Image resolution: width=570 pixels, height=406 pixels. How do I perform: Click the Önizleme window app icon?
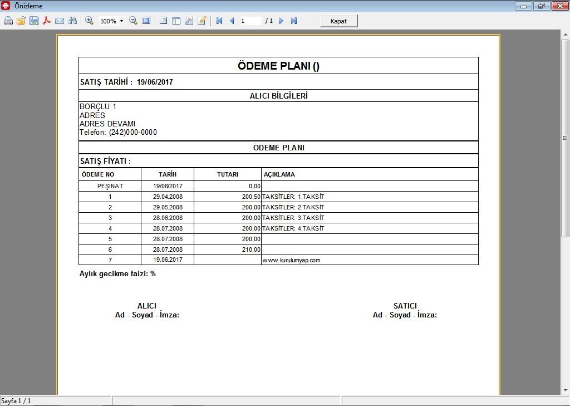(6, 6)
